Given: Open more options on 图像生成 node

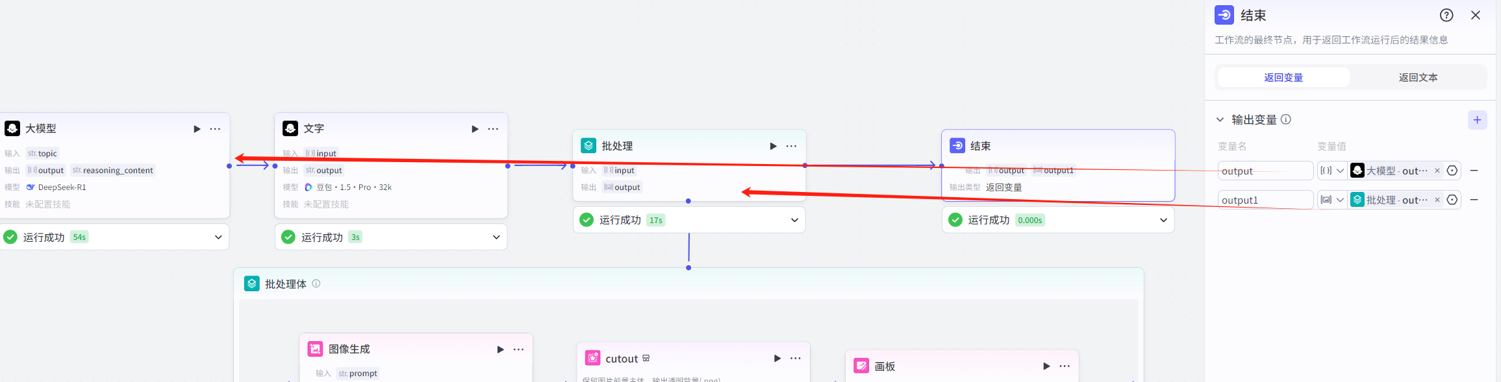Looking at the screenshot, I should (x=518, y=350).
